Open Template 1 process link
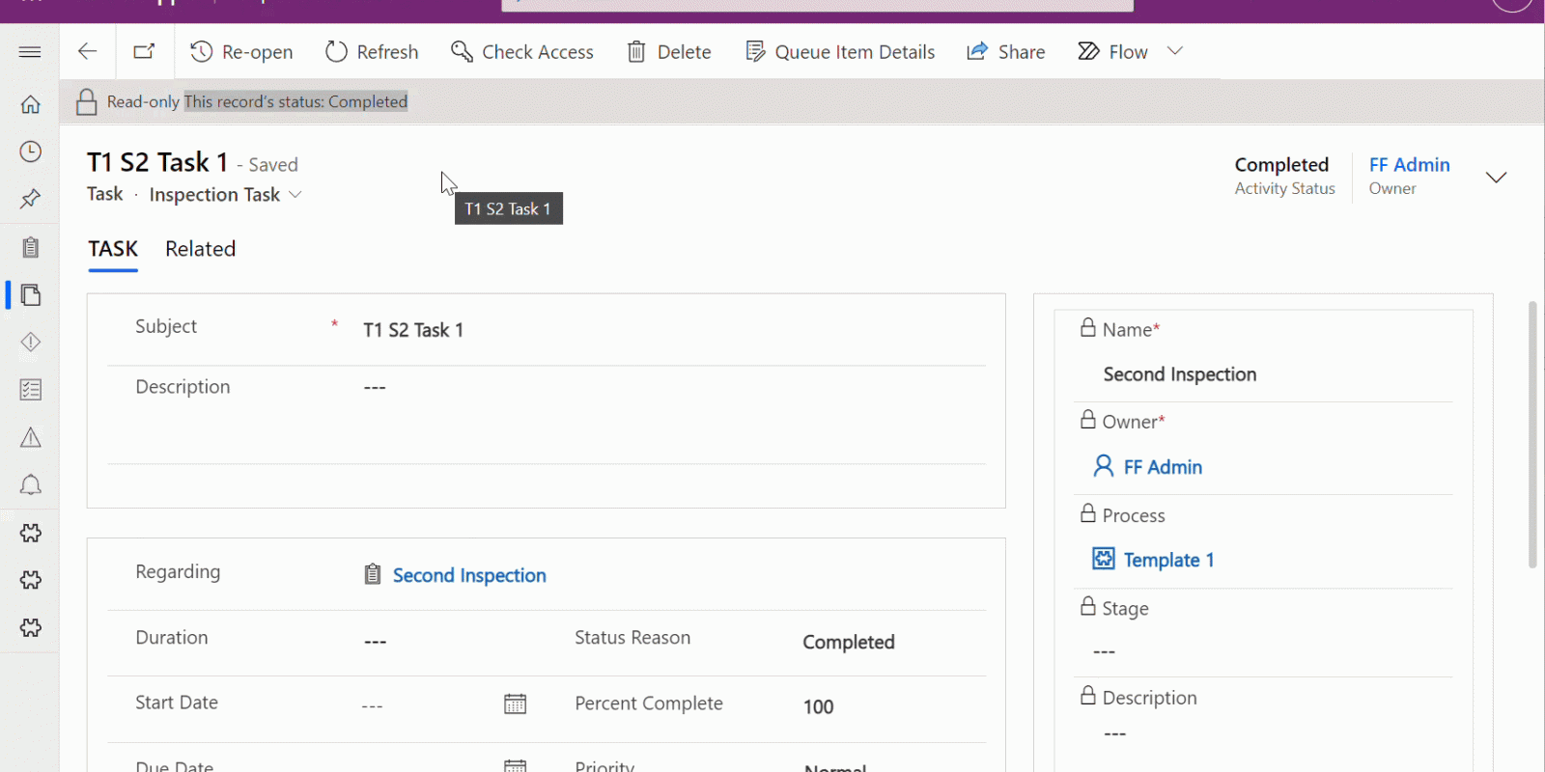The width and height of the screenshot is (1545, 772). [x=1168, y=561]
